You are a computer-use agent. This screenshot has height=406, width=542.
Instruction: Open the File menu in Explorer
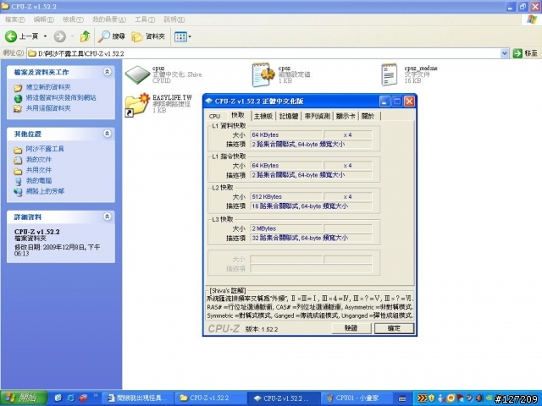[x=14, y=19]
